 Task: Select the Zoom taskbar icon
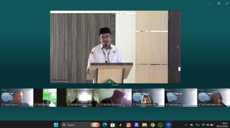point(169,125)
